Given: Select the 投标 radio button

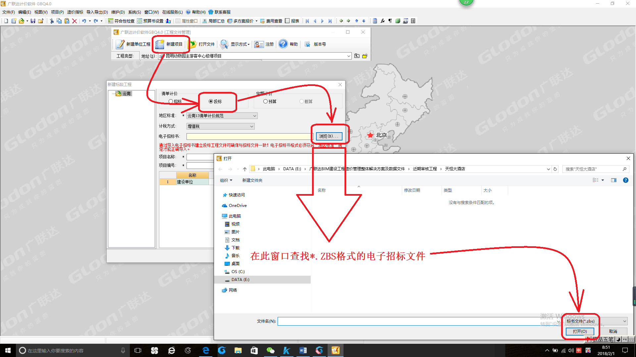Looking at the screenshot, I should click(x=211, y=101).
